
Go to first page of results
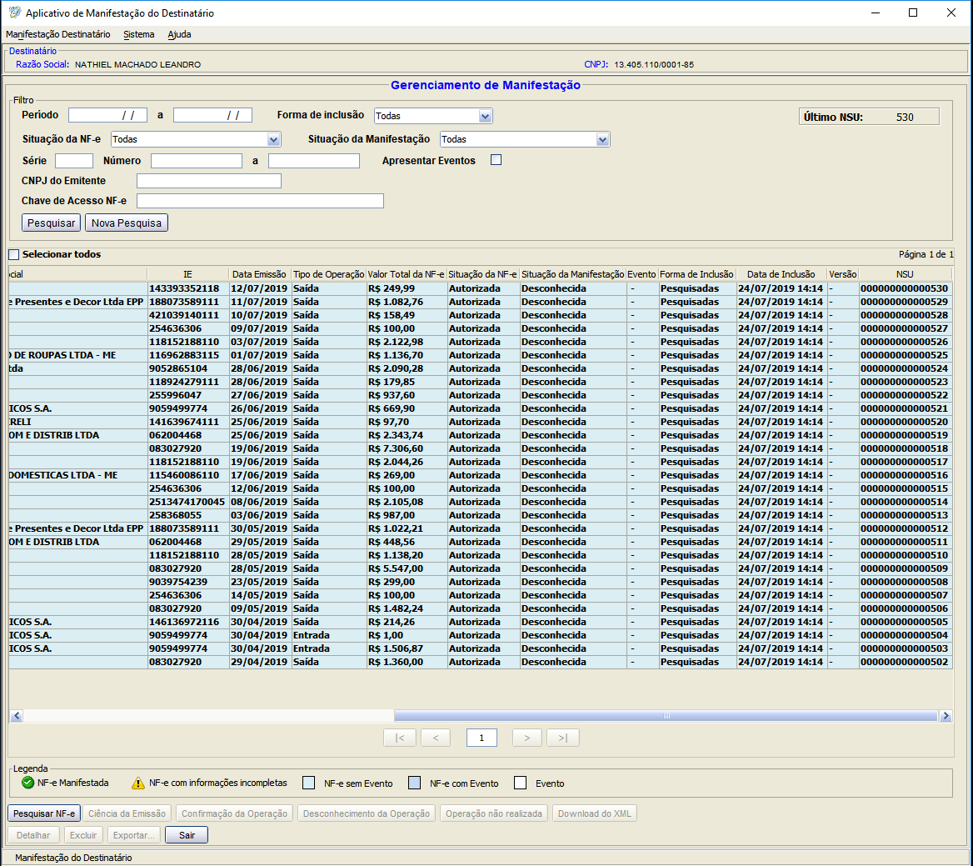tap(400, 738)
